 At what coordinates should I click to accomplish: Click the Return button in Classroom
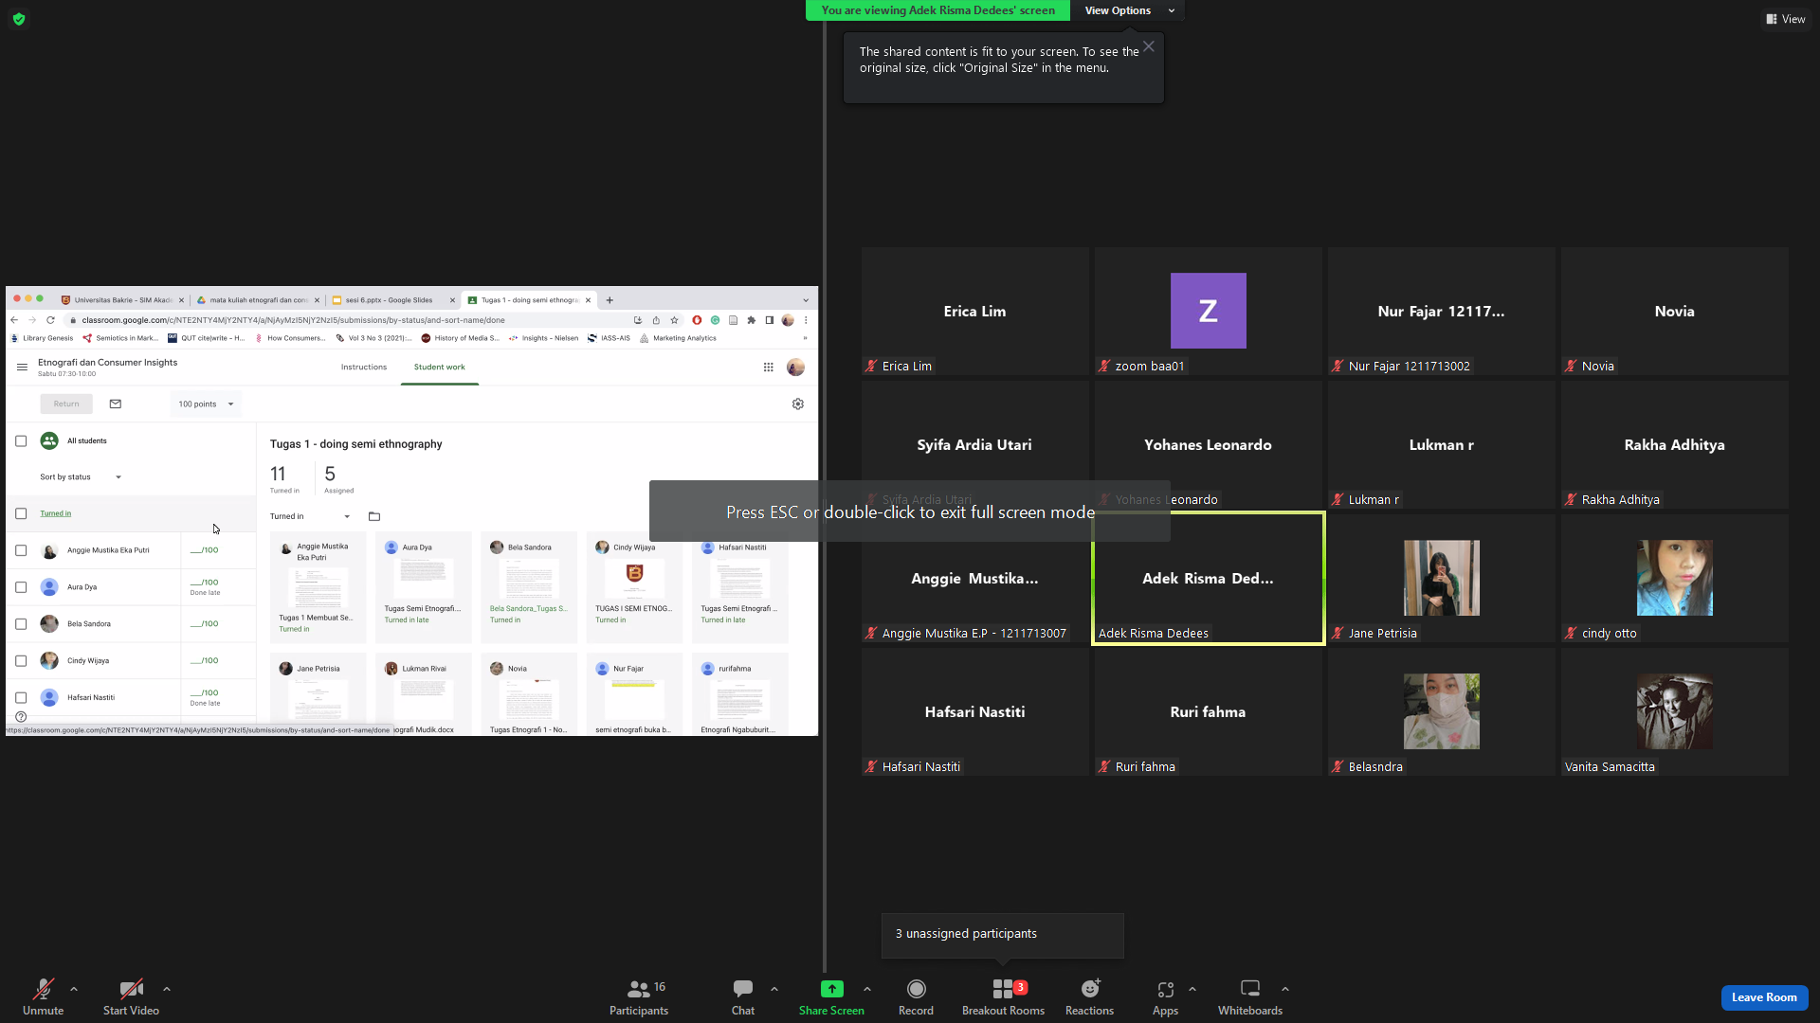point(66,404)
